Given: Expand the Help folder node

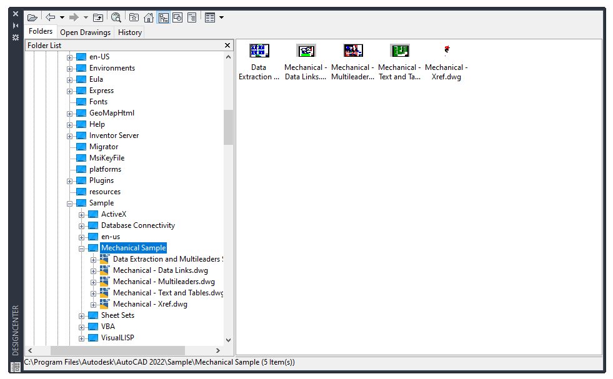Looking at the screenshot, I should (69, 125).
